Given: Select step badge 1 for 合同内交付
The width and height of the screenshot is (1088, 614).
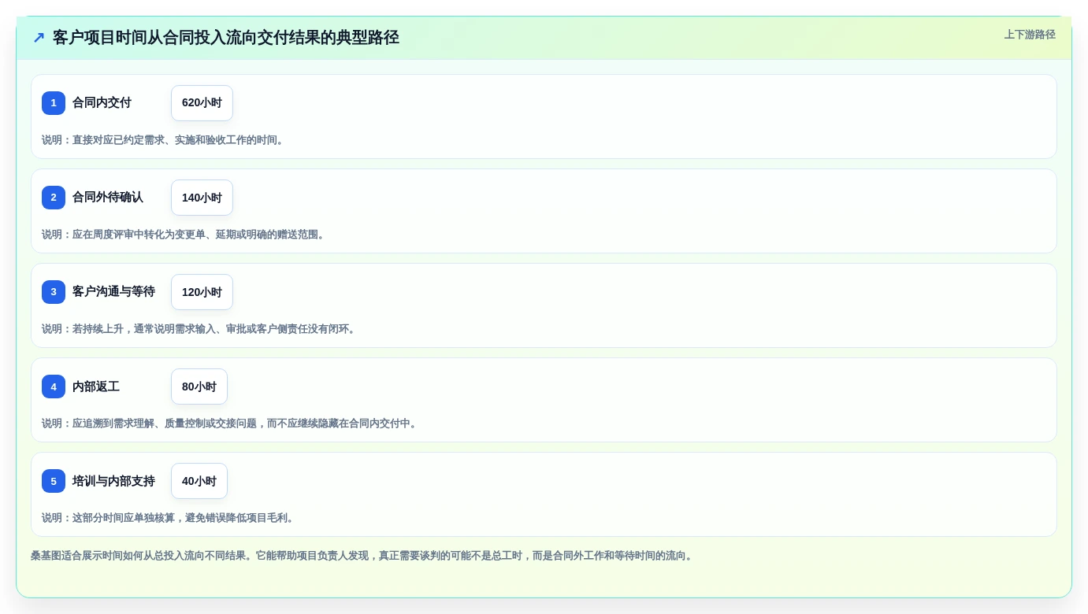Looking at the screenshot, I should (x=54, y=103).
